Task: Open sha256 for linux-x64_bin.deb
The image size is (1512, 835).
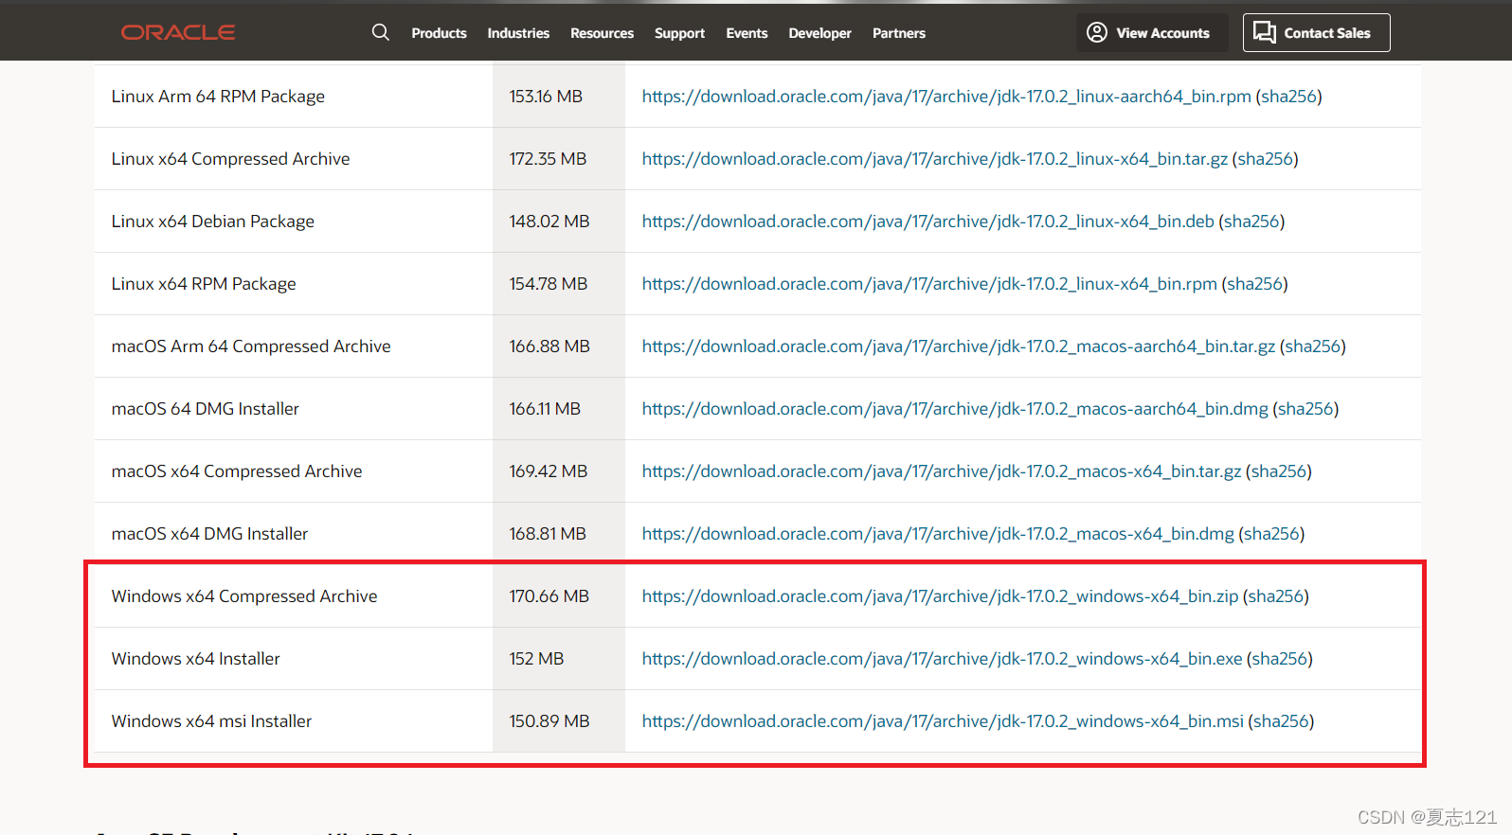Action: tap(1251, 222)
